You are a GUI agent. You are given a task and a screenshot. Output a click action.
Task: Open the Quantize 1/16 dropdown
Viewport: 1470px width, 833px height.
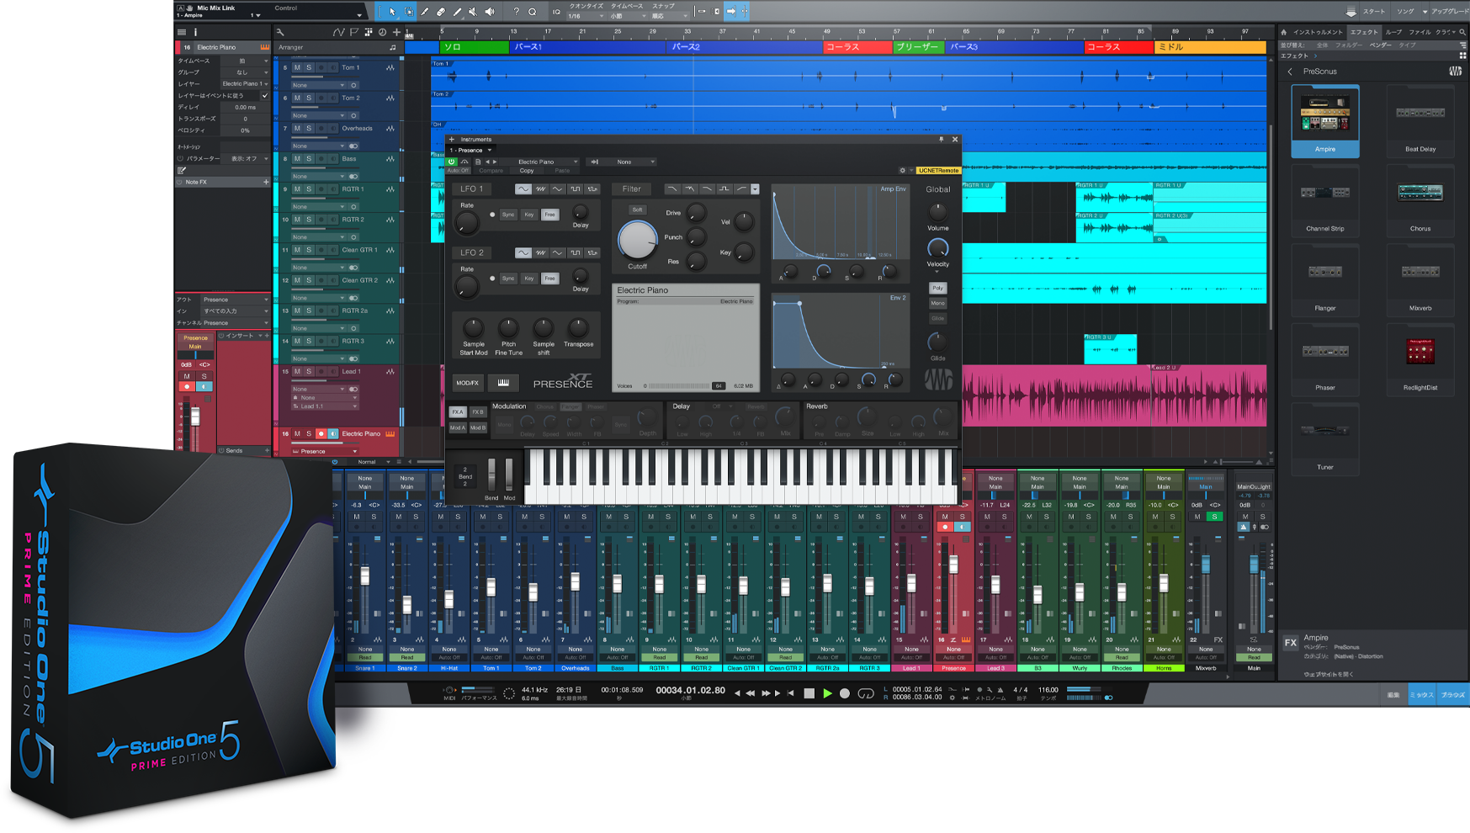point(586,16)
